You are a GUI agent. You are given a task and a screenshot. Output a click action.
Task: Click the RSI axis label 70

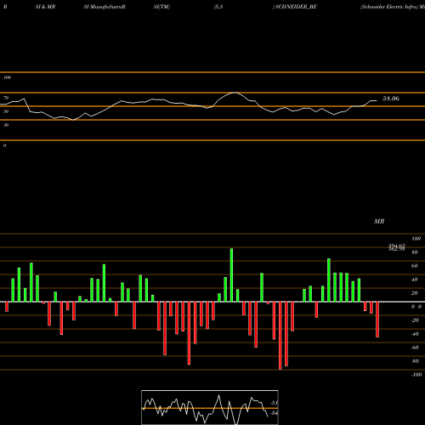point(6,98)
